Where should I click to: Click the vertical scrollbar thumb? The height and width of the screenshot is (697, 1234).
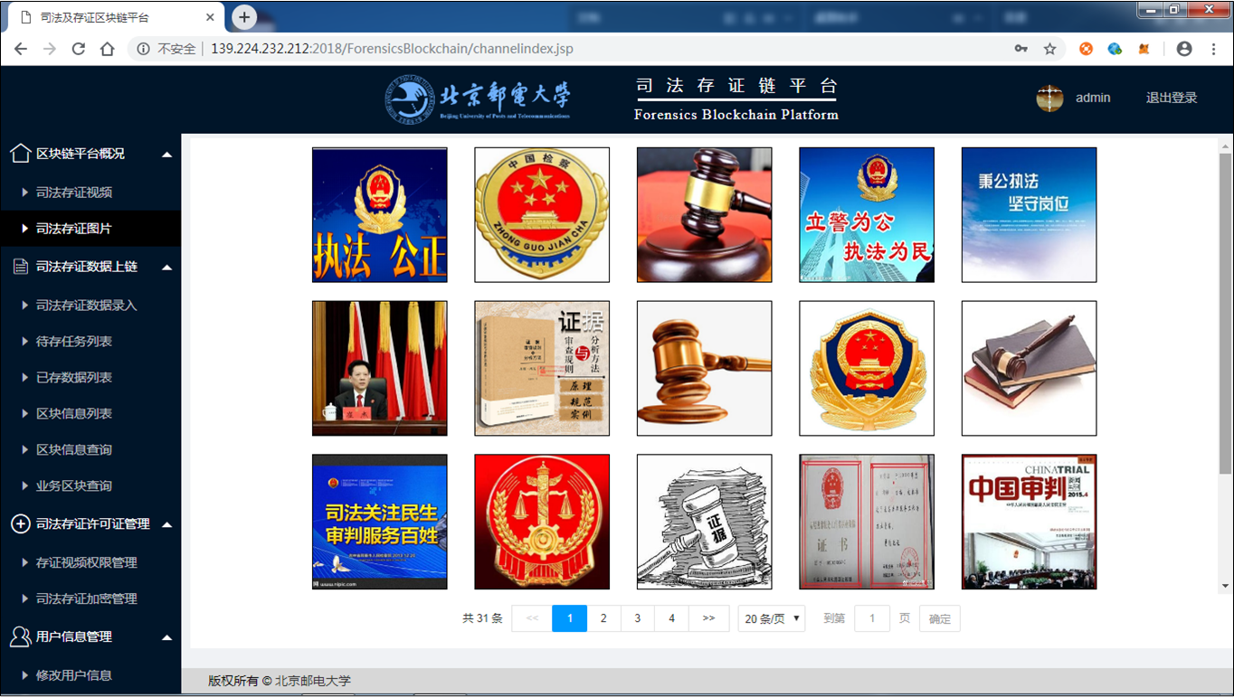[1226, 312]
